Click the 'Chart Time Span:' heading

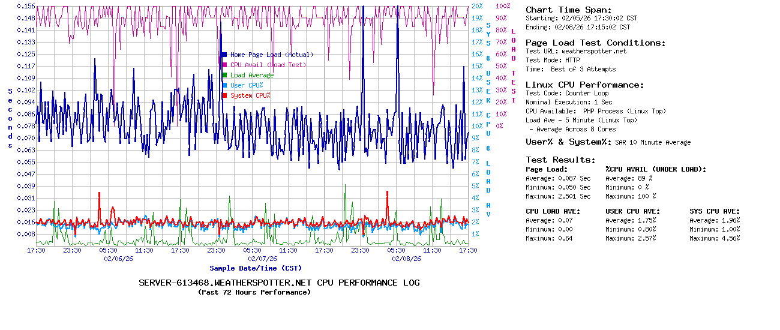click(568, 10)
